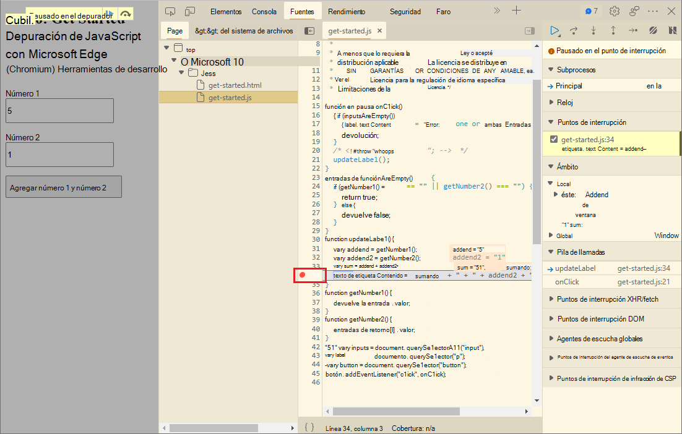Screen dimensions: 682x434
Task: Open the DevTools three-dot menu
Action: (653, 11)
